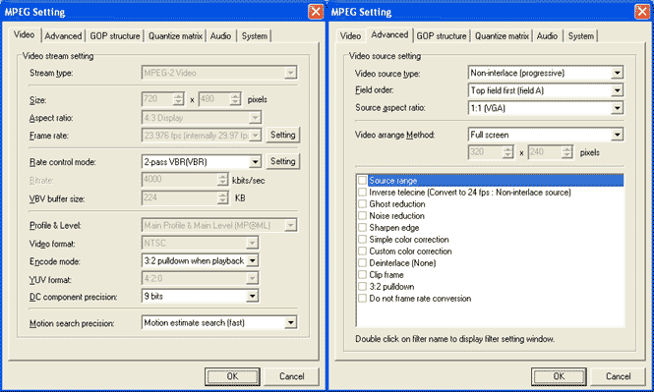The width and height of the screenshot is (654, 392).
Task: Click the Bitrate spinner arrows
Action: point(223,180)
